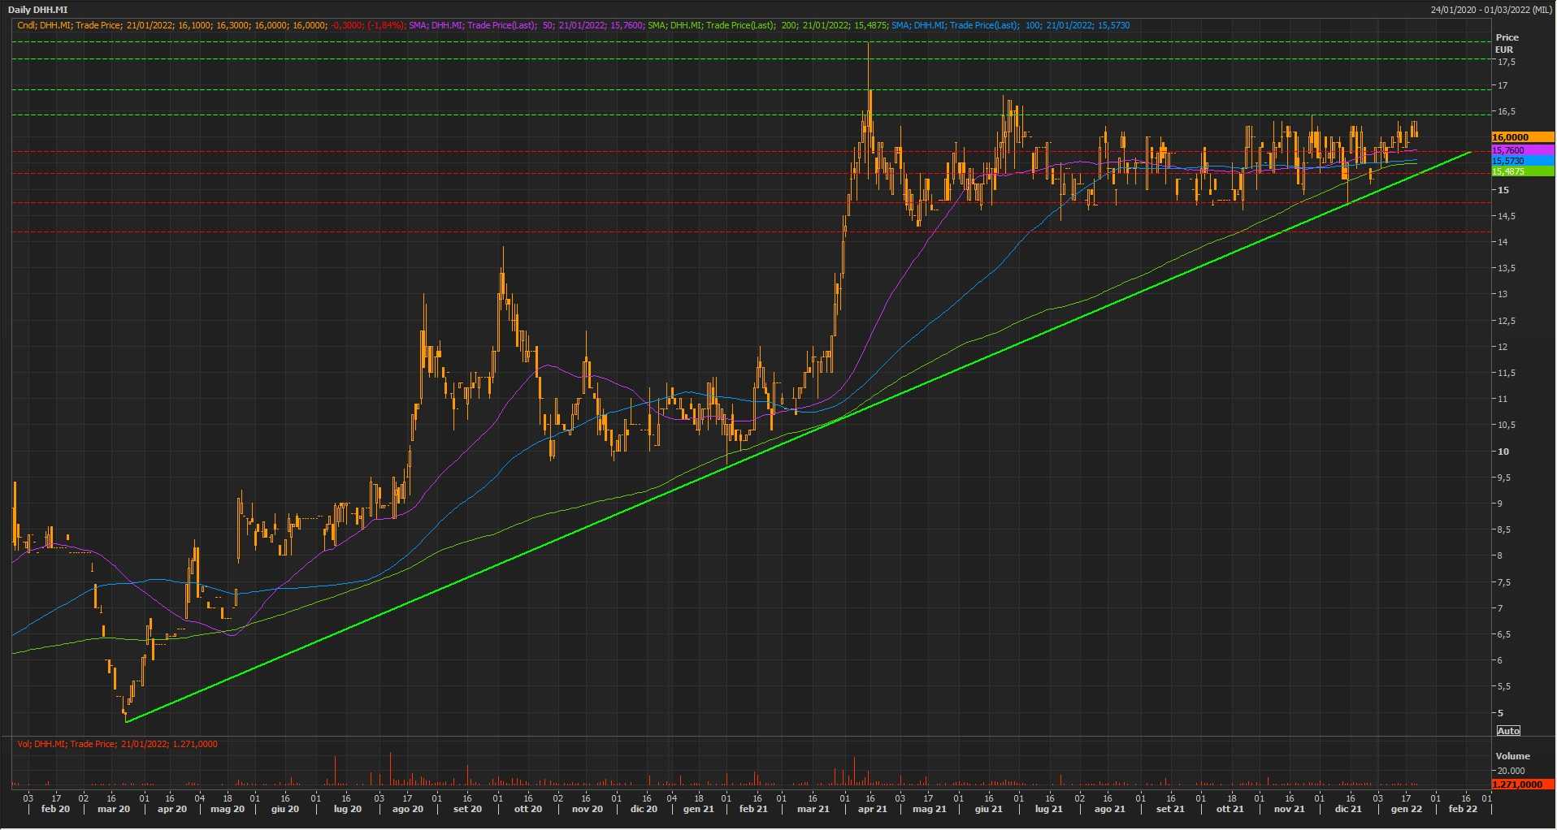The image size is (1557, 830).
Task: Click the 10 level on price axis
Action: tap(1503, 452)
